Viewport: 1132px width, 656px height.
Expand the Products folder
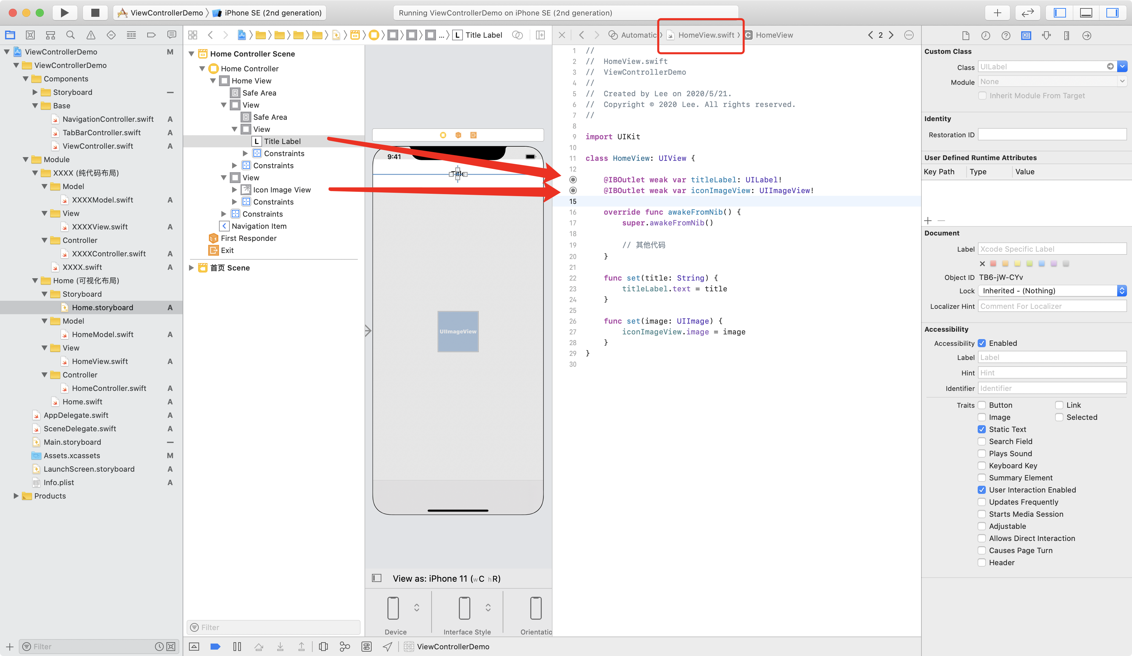tap(16, 496)
